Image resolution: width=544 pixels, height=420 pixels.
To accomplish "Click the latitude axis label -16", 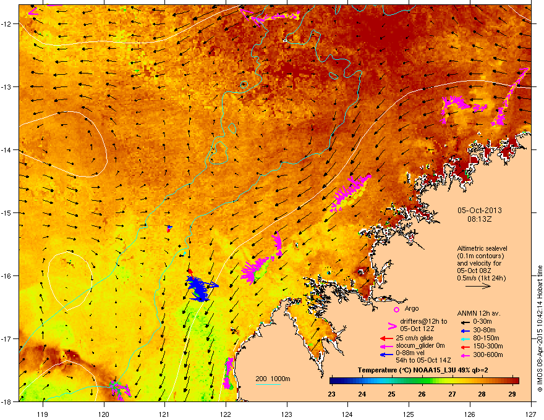I will pyautogui.click(x=7, y=276).
